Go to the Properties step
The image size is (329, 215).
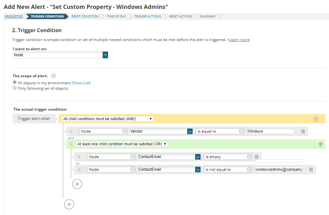point(14,17)
